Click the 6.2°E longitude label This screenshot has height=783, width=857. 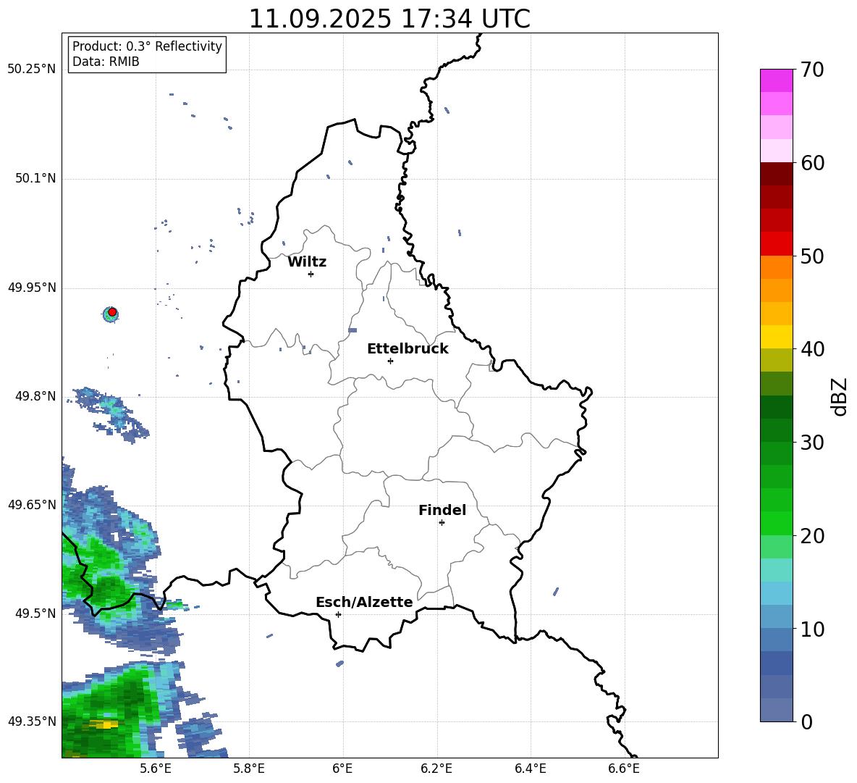coord(436,769)
